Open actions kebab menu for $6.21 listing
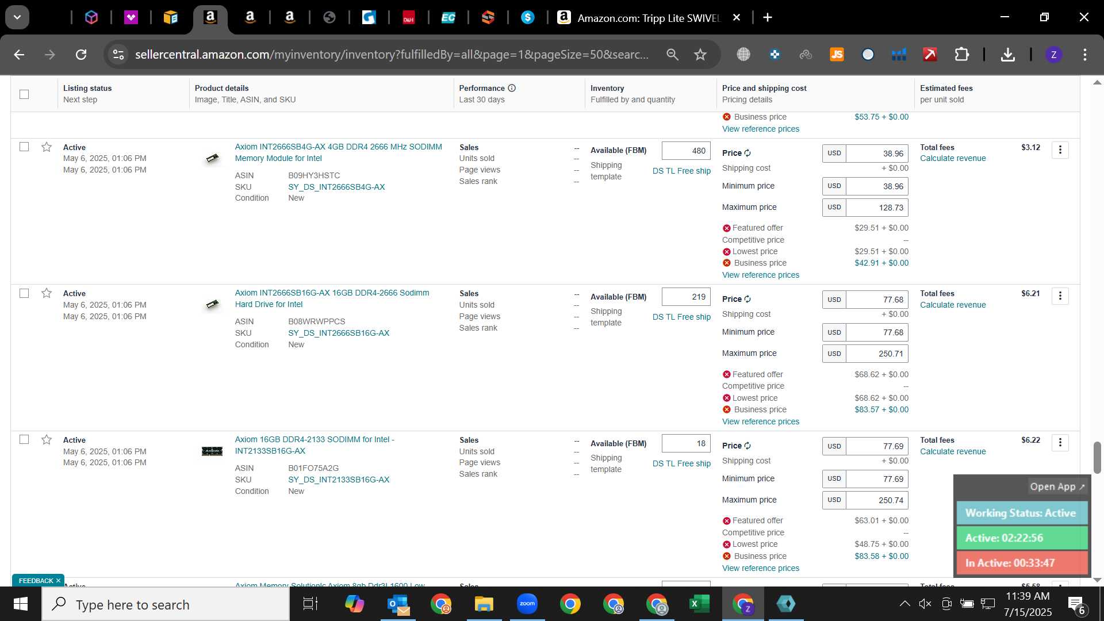The image size is (1104, 621). 1060,296
